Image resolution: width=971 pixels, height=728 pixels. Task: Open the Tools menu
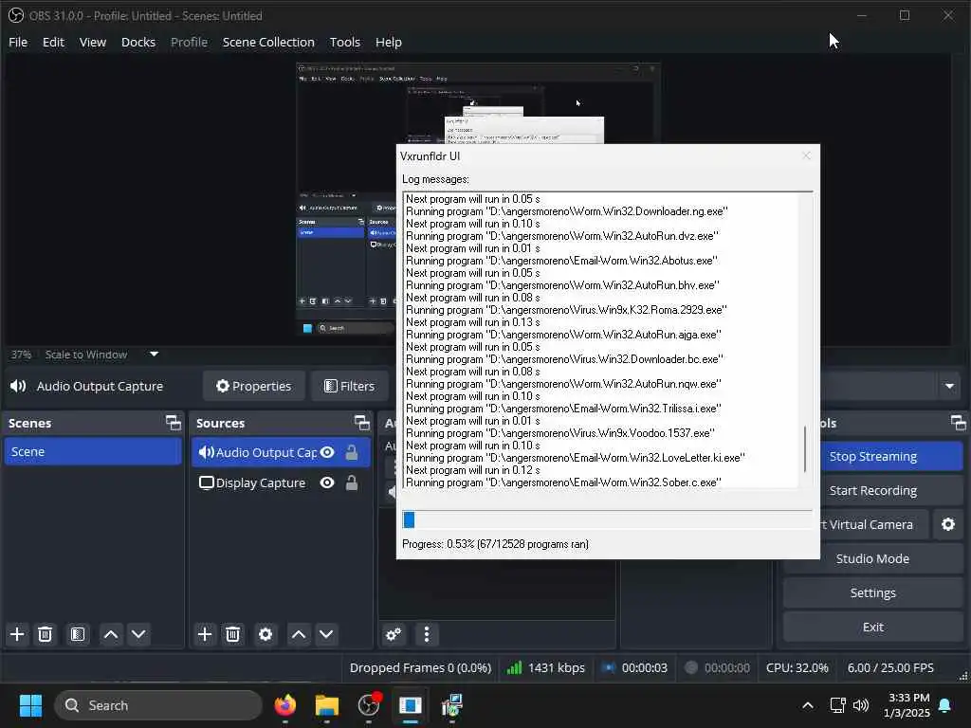(345, 42)
